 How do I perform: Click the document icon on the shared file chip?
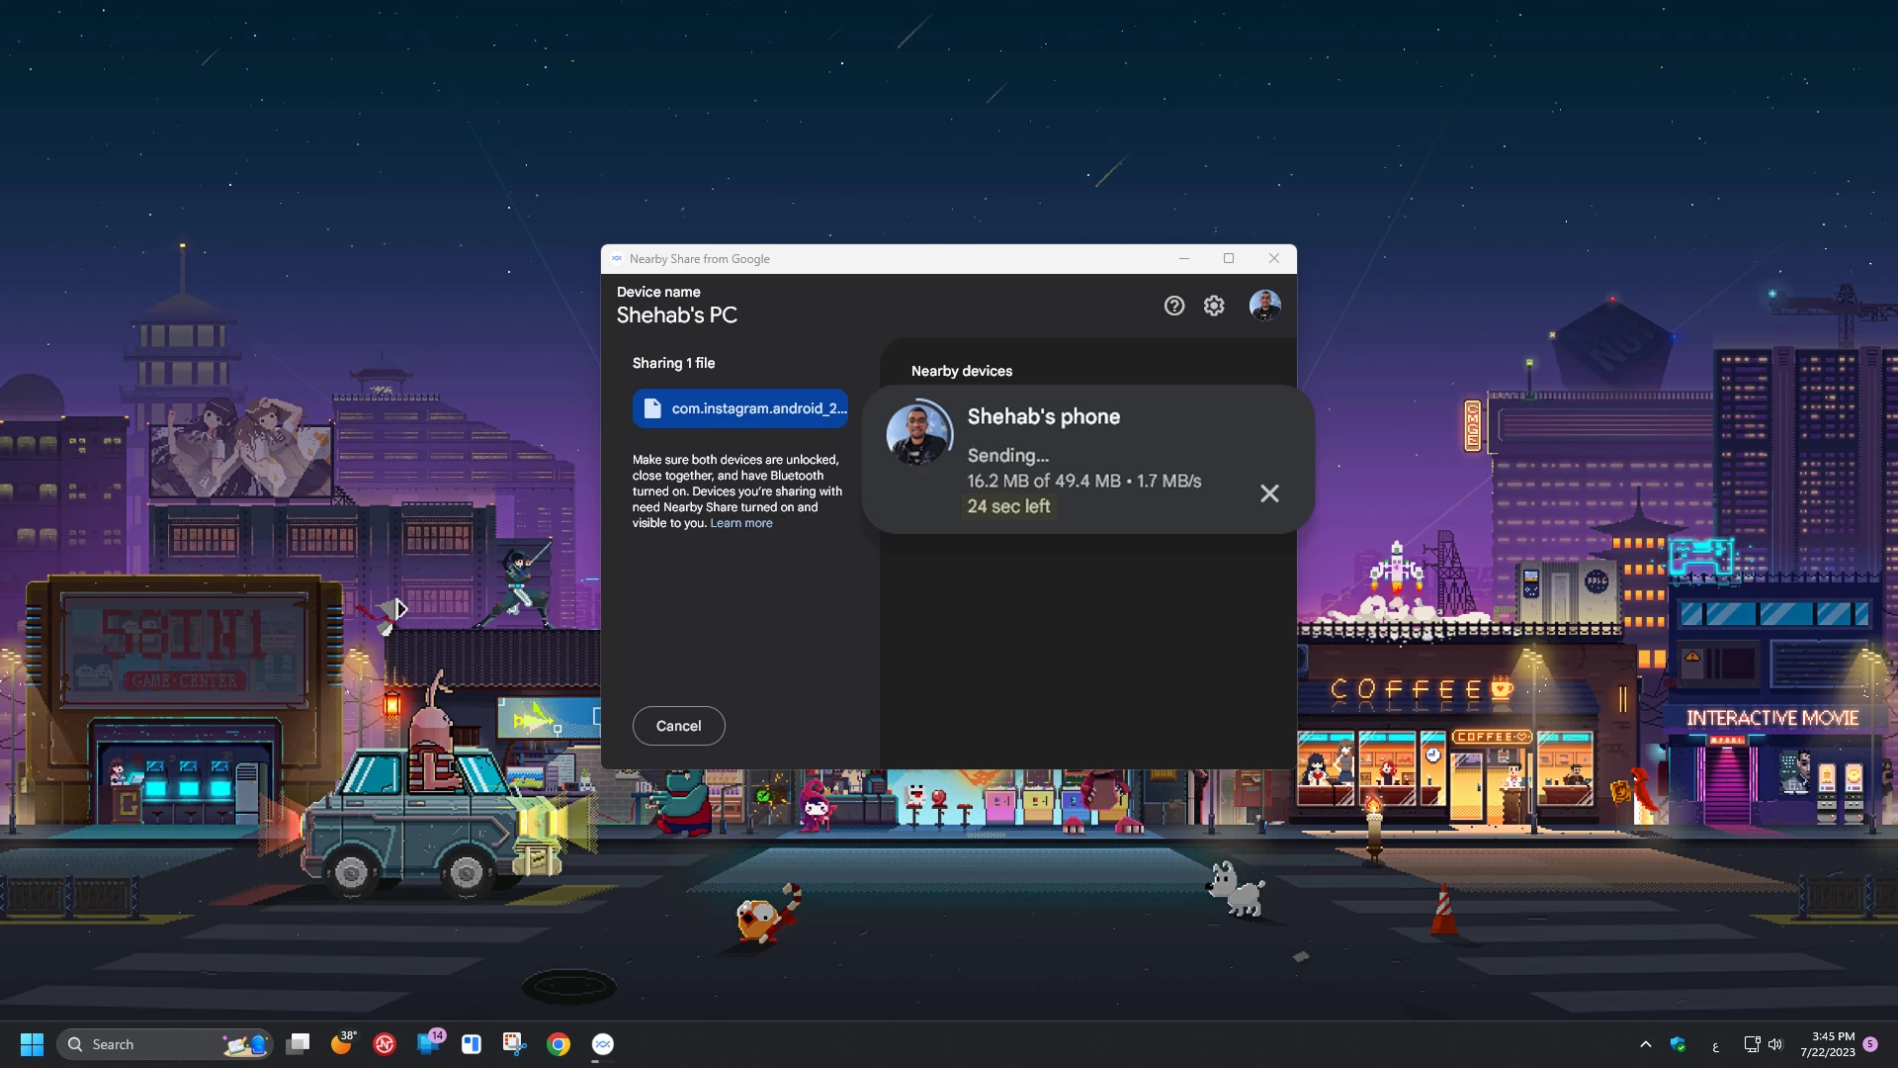pyautogui.click(x=651, y=408)
